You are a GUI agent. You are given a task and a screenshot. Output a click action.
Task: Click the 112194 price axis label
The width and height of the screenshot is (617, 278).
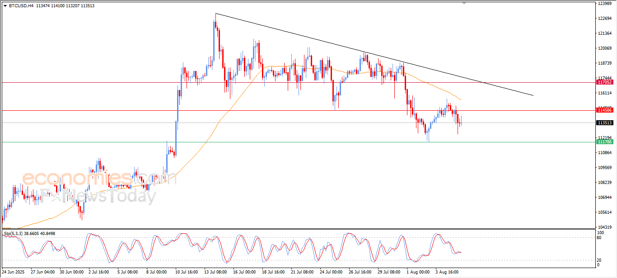pos(604,137)
